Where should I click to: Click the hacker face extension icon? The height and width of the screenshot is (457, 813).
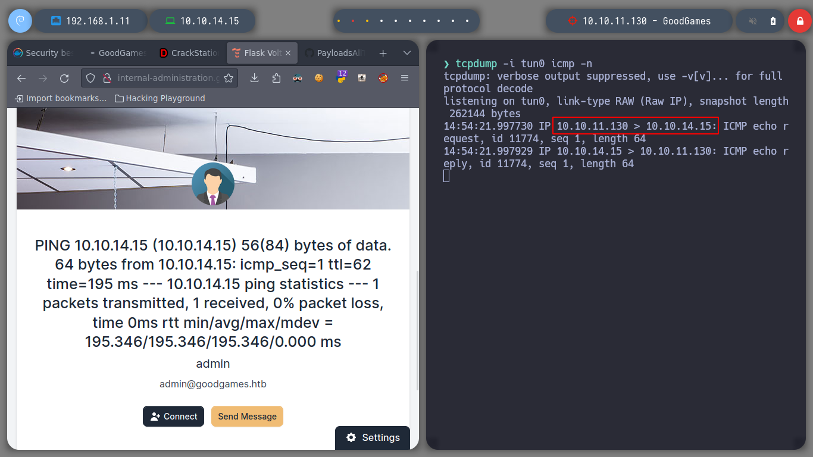coord(298,78)
